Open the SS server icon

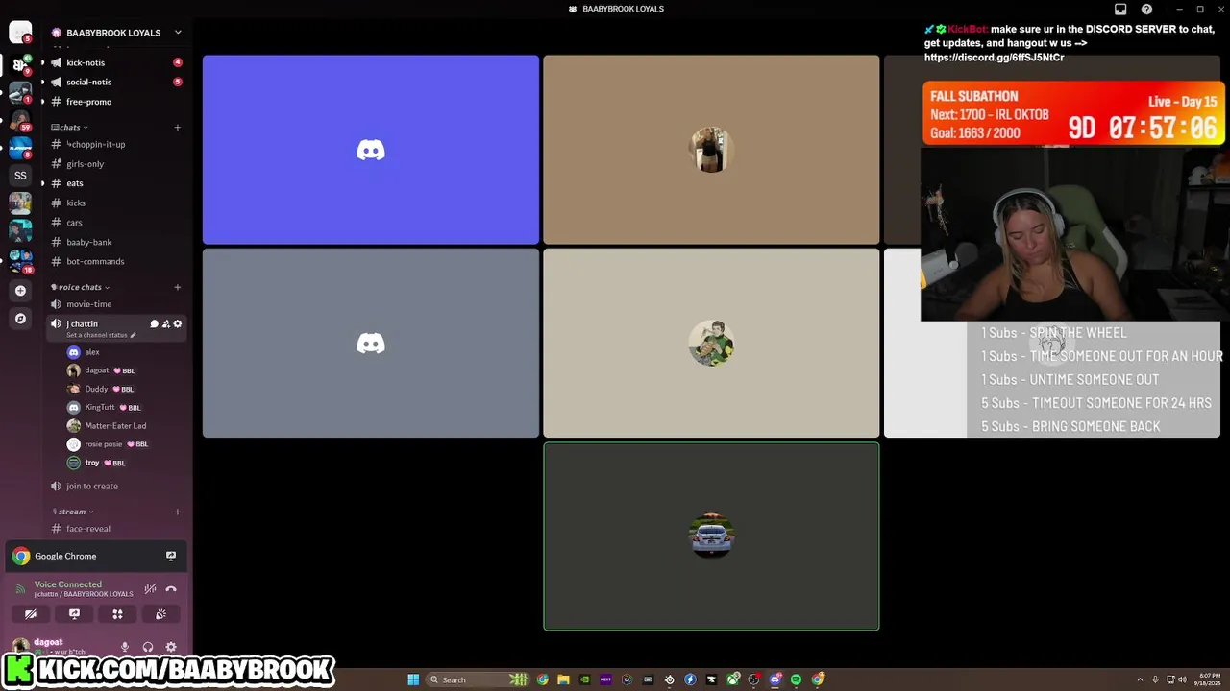tap(20, 176)
